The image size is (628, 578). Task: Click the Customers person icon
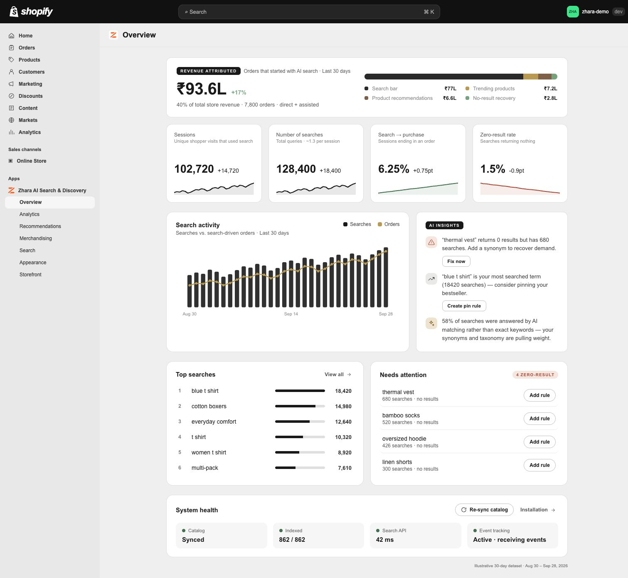point(12,72)
